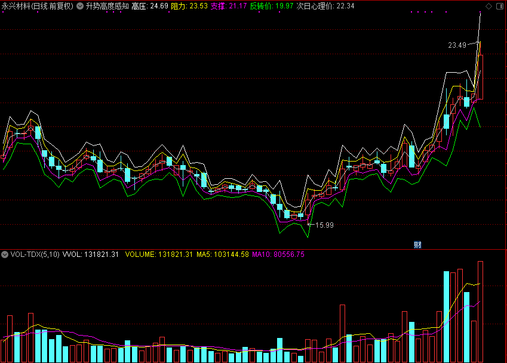Click the 高压: 24.69 value label
This screenshot has width=507, height=363.
click(x=150, y=6)
